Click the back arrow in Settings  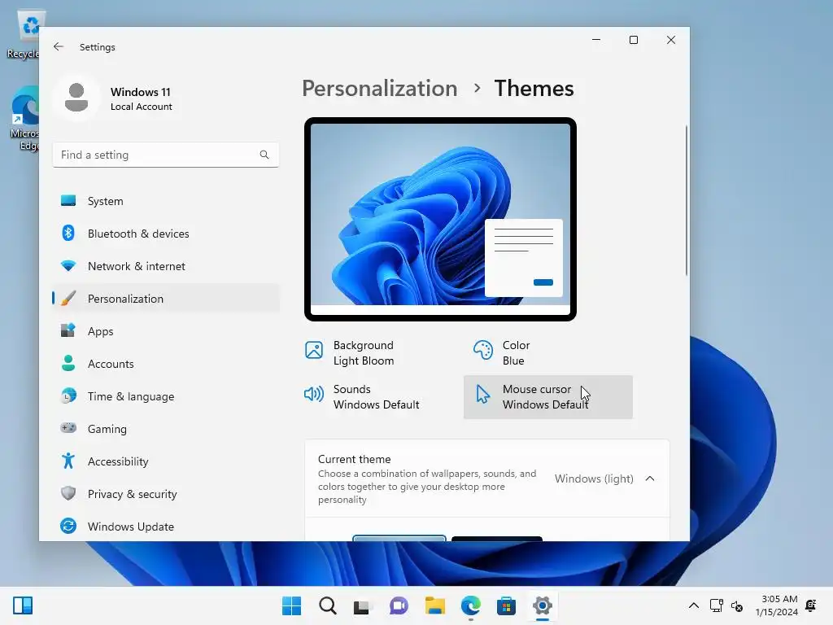pyautogui.click(x=59, y=46)
